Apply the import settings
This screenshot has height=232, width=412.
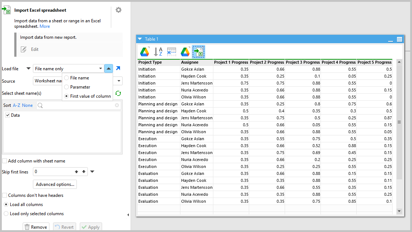click(91, 227)
